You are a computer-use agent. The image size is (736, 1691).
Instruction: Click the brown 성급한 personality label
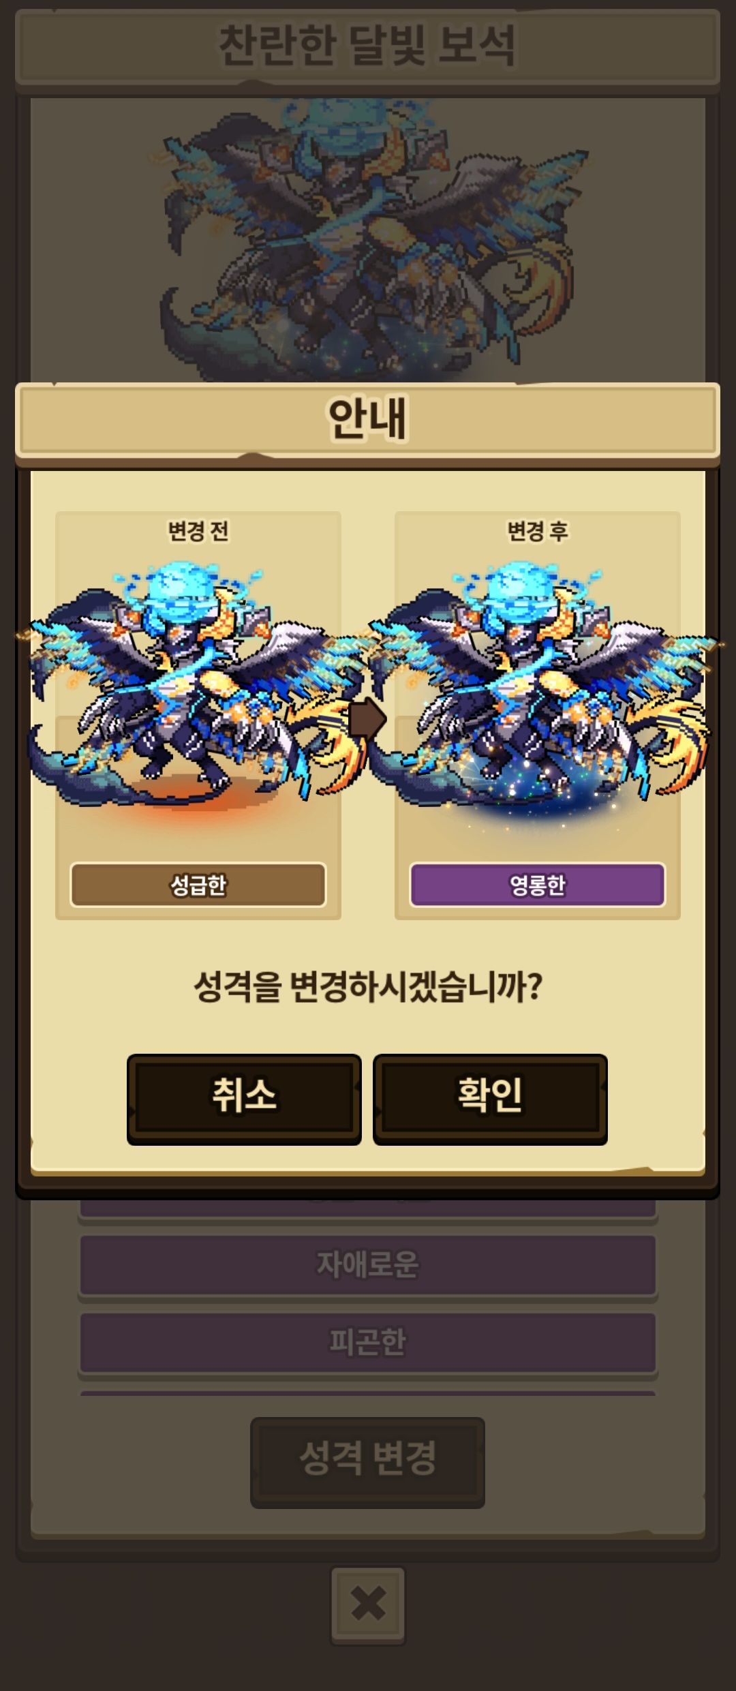click(x=198, y=885)
